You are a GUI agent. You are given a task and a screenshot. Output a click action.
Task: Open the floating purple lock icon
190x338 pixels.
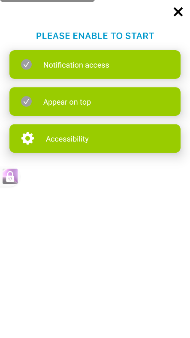[10, 176]
